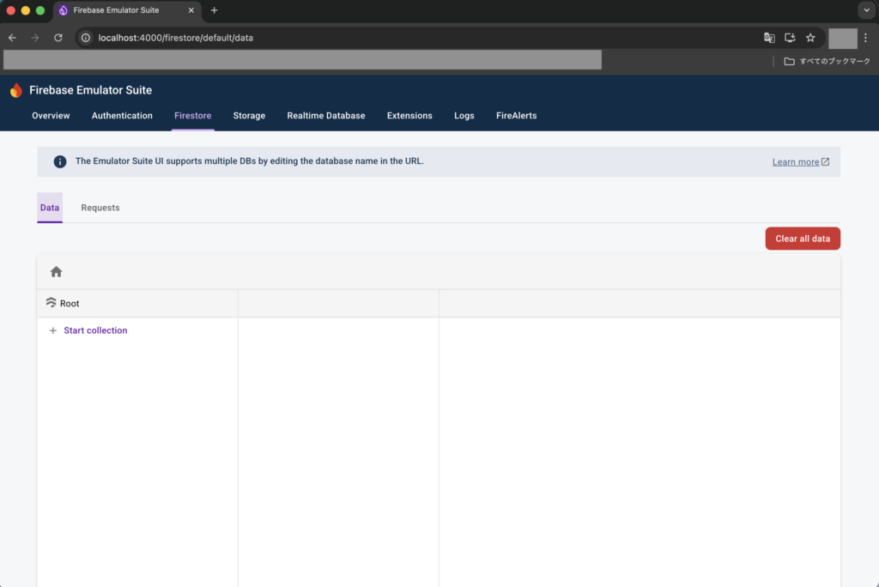Image resolution: width=879 pixels, height=587 pixels.
Task: Click the plus icon beside Start collection
Action: 53,330
